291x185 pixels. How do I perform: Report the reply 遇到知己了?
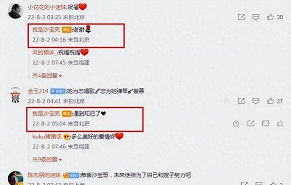pyautogui.click(x=236, y=123)
